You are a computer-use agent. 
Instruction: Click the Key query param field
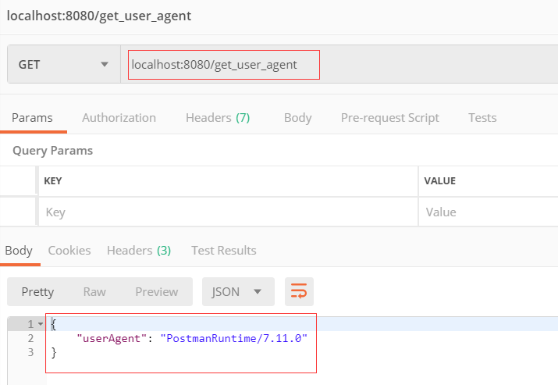[228, 212]
